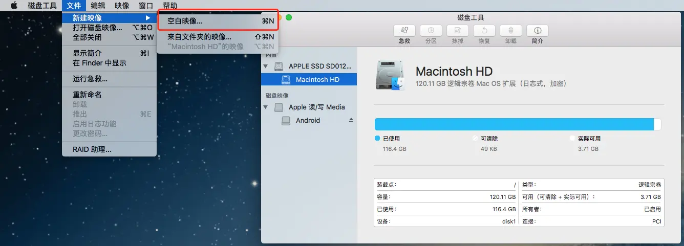Choose 显示简介 menu item
Screen dimensions: 684x246
(x=109, y=53)
